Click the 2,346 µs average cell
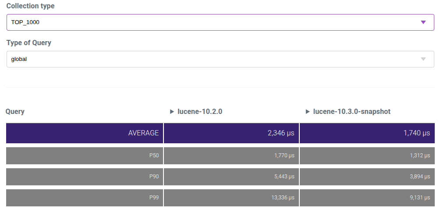The height and width of the screenshot is (209, 440). pos(231,133)
